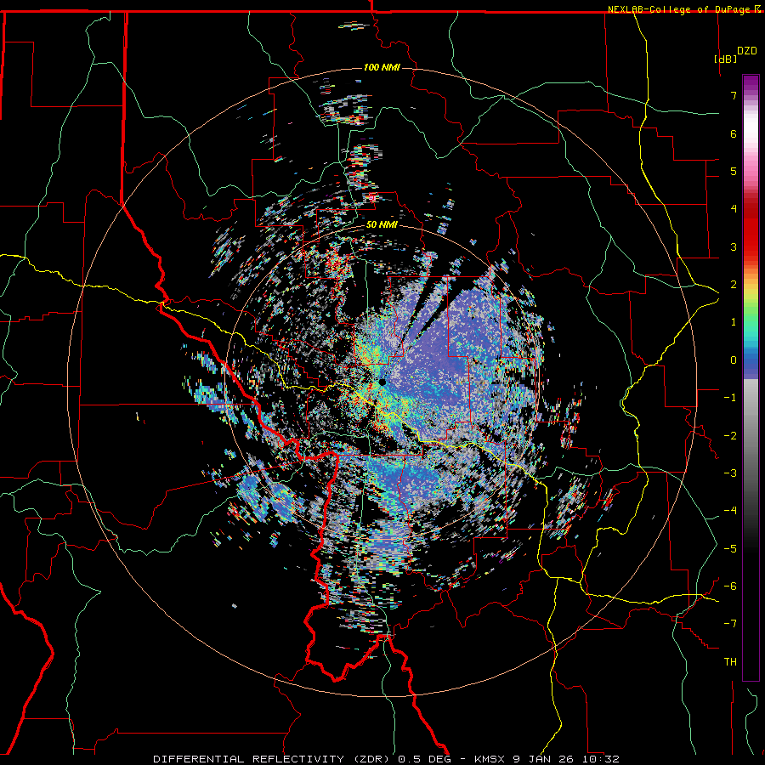
Task: Click the black radar site dot at center
Action: tap(382, 382)
